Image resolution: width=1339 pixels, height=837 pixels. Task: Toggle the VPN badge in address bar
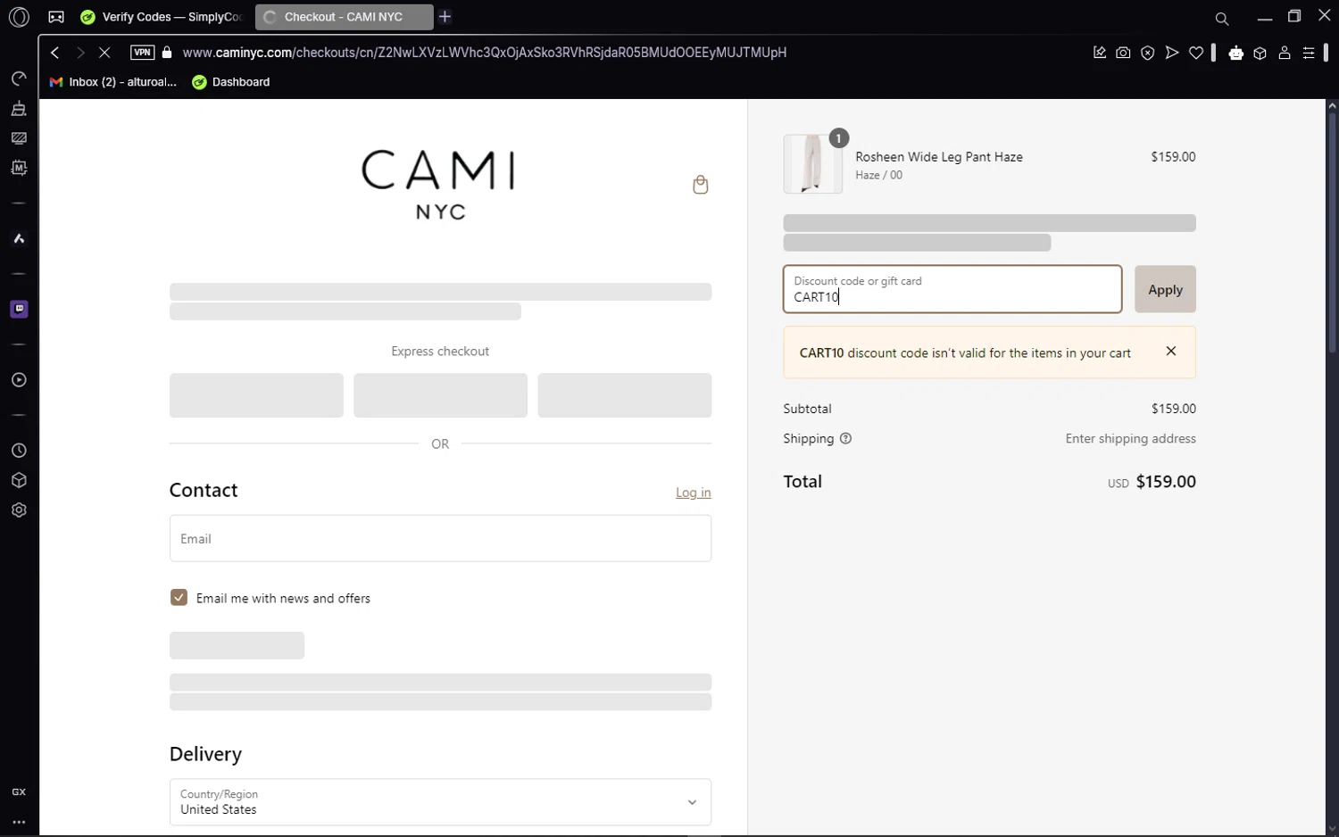pos(142,53)
